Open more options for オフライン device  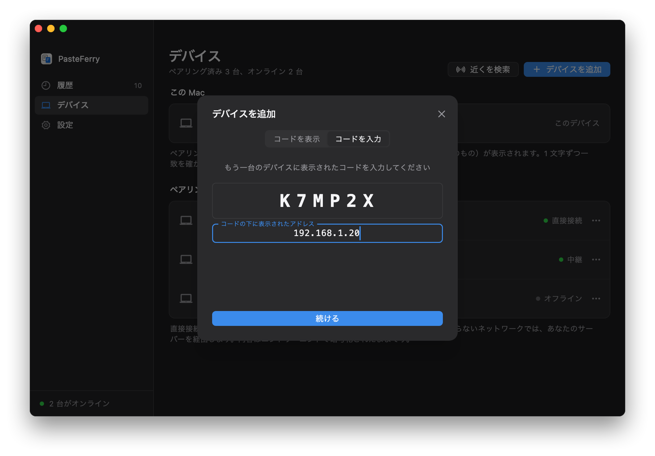(596, 299)
